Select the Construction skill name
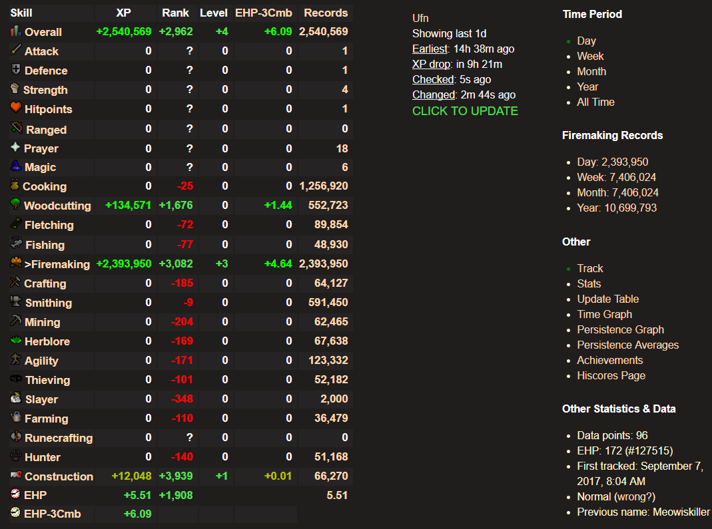The width and height of the screenshot is (712, 529). 59,476
